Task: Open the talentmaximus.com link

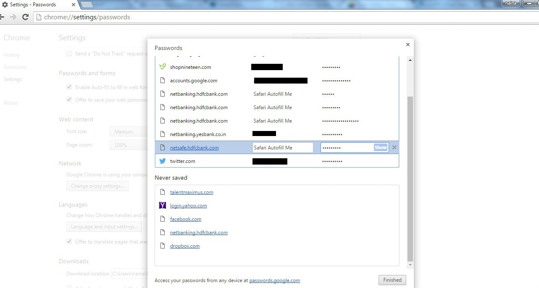Action: point(192,192)
